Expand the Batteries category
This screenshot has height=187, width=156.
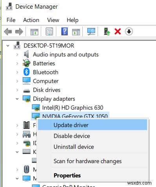[x=17, y=63]
